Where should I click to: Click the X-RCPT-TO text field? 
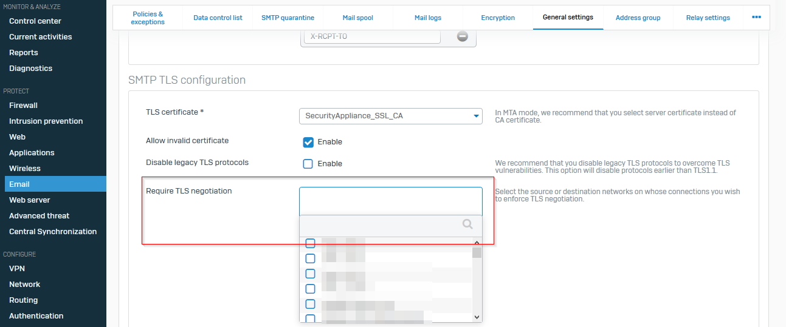pyautogui.click(x=371, y=36)
